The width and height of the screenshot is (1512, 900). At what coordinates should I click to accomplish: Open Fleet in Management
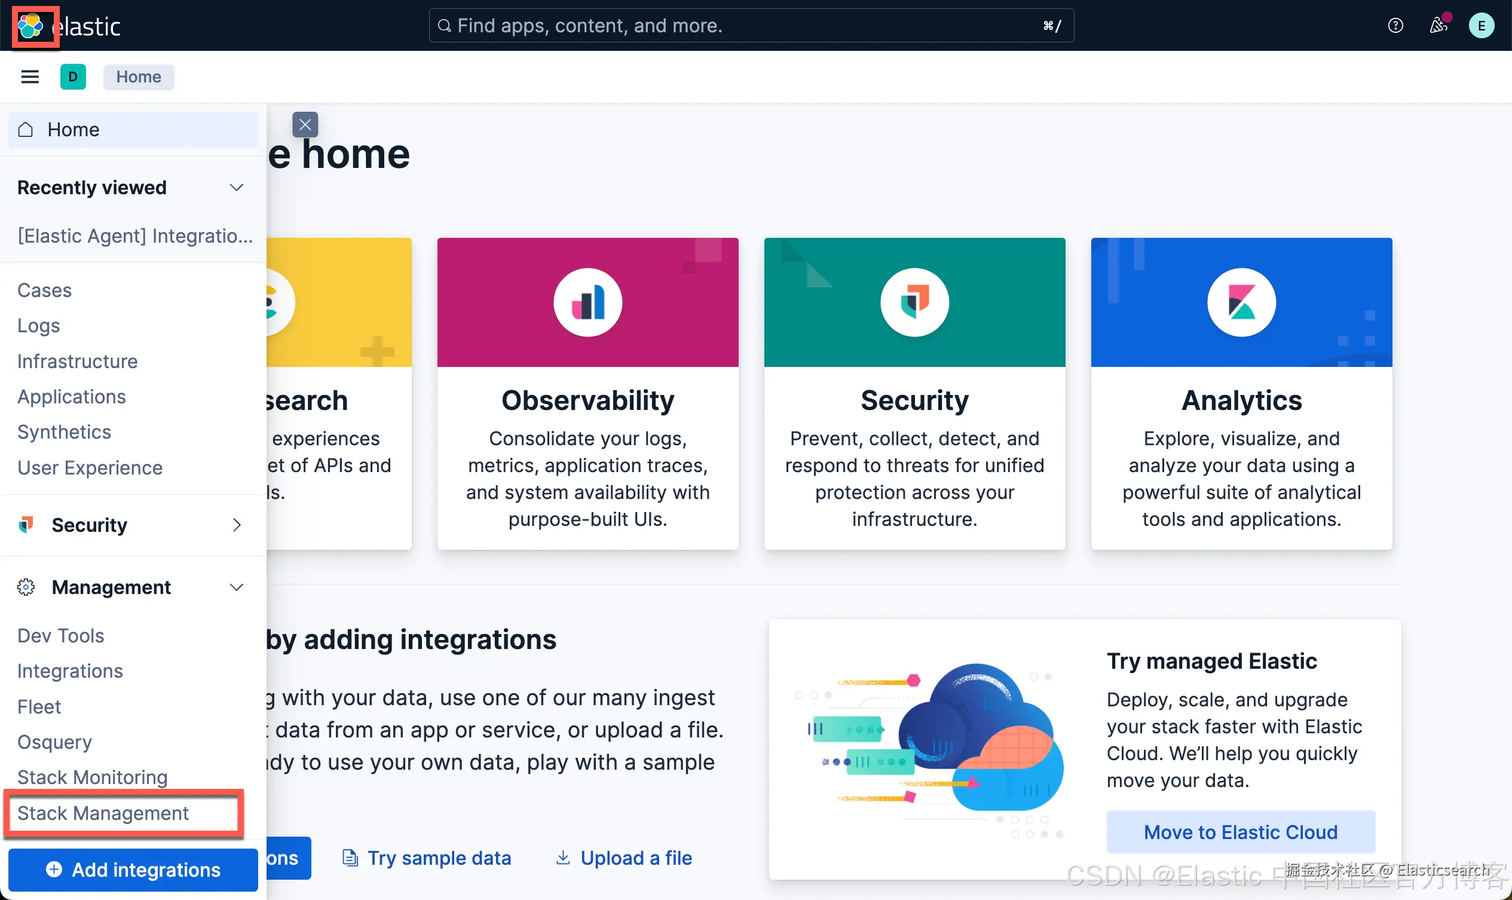point(39,706)
